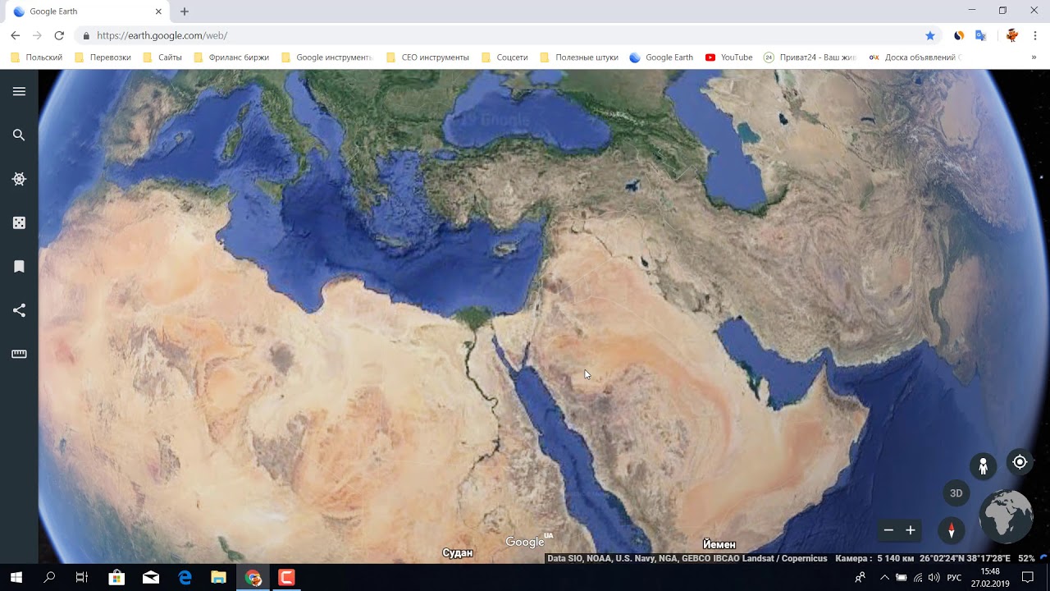Expand hidden bookmarks with the chevron
The image size is (1050, 591).
(1034, 57)
